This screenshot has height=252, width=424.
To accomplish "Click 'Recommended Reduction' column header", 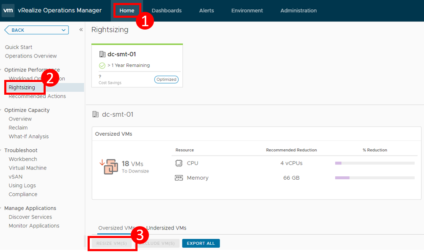I will tap(291, 150).
